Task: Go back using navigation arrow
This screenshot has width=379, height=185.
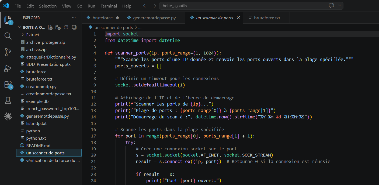Action: [x=145, y=6]
